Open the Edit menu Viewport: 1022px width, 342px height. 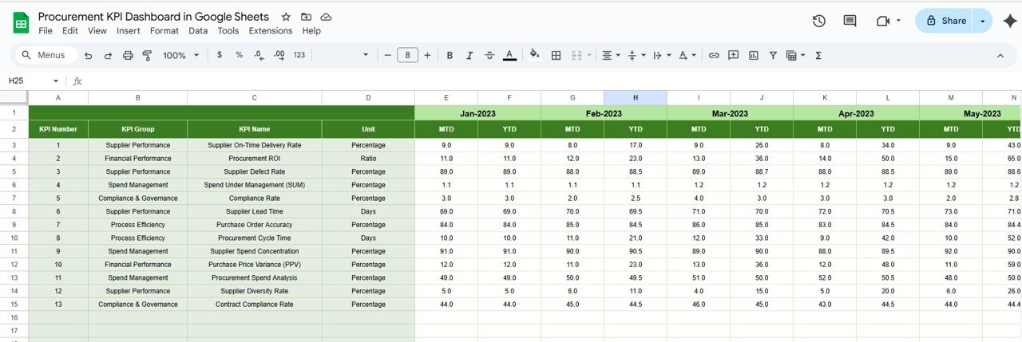pos(70,31)
